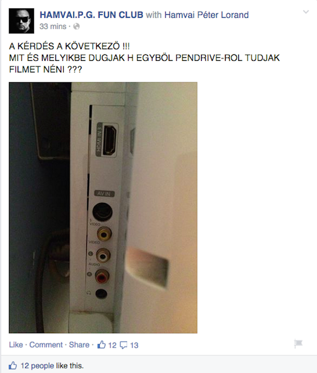Screen dimensions: 317x373
Task: Click the thumbs-up icon beside 12
Action: click(x=102, y=345)
